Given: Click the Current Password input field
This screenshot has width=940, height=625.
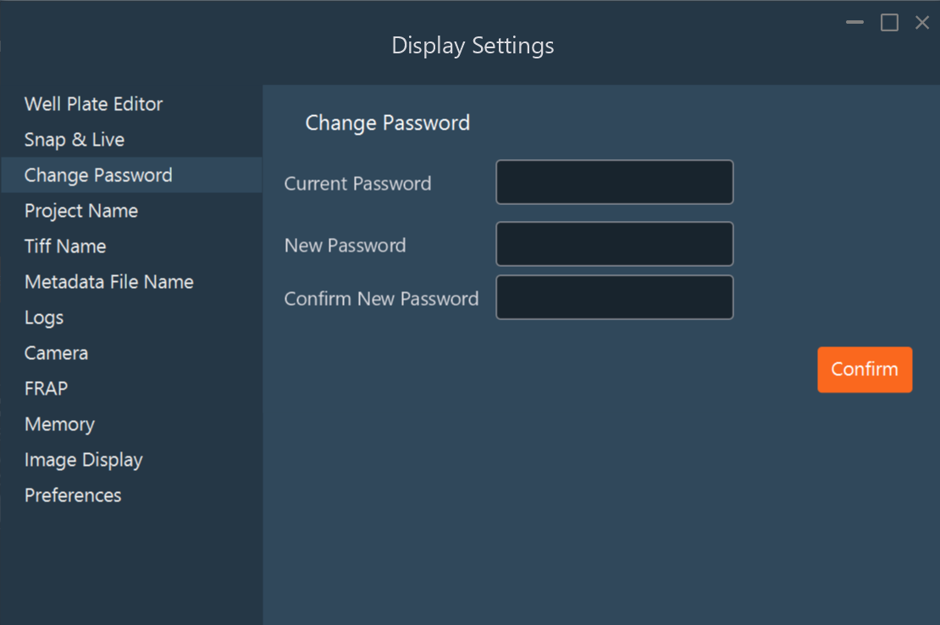Looking at the screenshot, I should tap(614, 182).
